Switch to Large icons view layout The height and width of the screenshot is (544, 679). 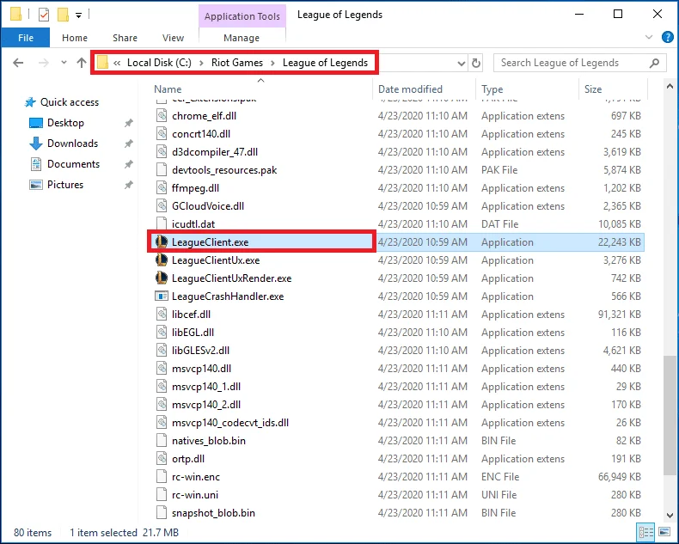click(x=664, y=532)
